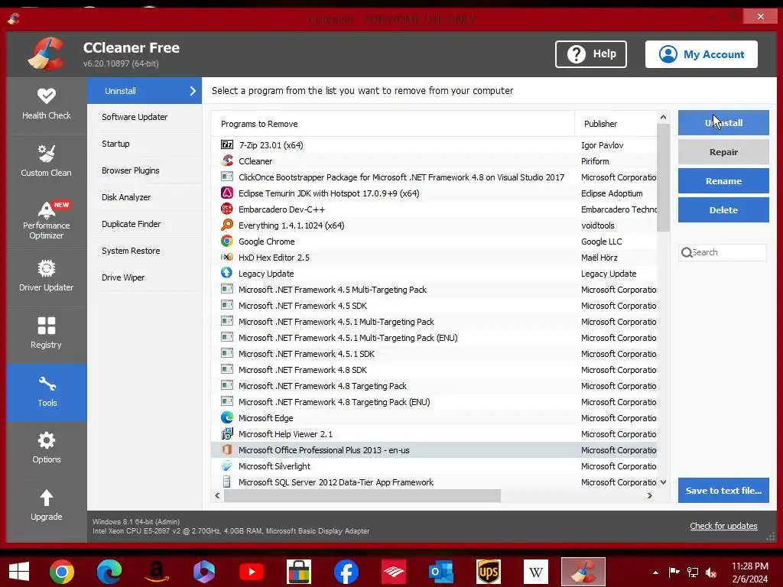Open YouTube from the taskbar
783x587 pixels.
tap(252, 572)
